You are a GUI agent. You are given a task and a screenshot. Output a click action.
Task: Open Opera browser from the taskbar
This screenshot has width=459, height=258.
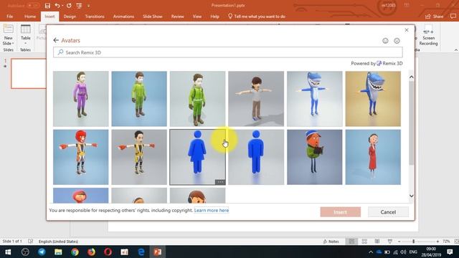click(x=108, y=252)
